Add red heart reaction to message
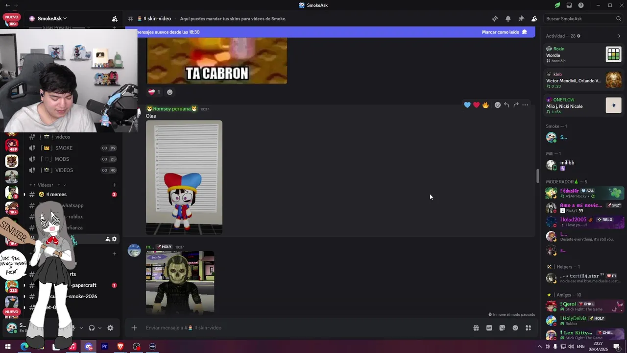This screenshot has width=627, height=353. (x=476, y=105)
